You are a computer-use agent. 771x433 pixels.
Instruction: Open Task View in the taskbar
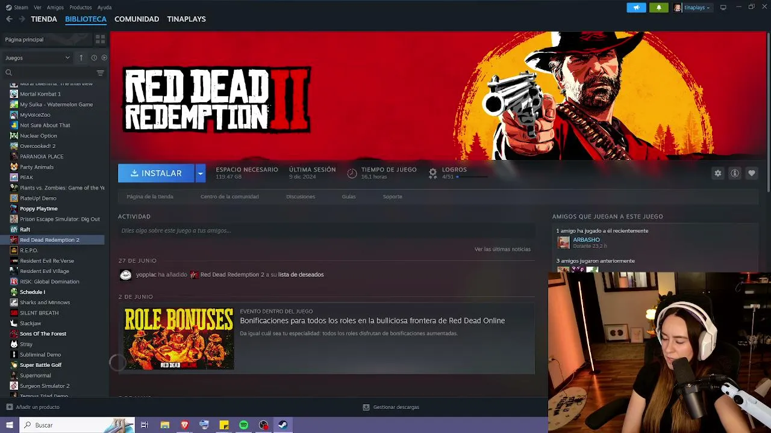pos(145,425)
